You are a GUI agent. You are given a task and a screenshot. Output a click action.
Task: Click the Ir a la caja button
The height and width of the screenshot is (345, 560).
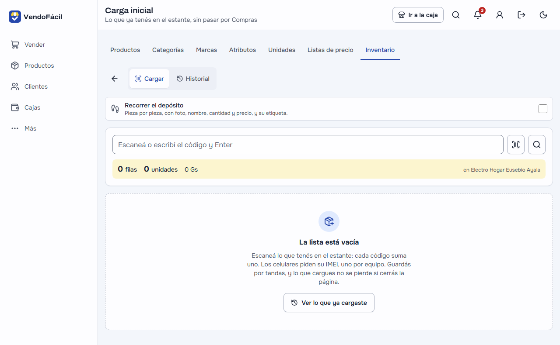418,15
